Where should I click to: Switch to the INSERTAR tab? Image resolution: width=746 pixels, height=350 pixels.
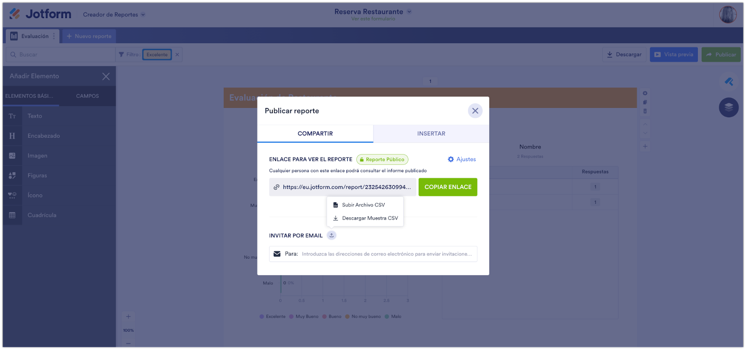coord(431,134)
